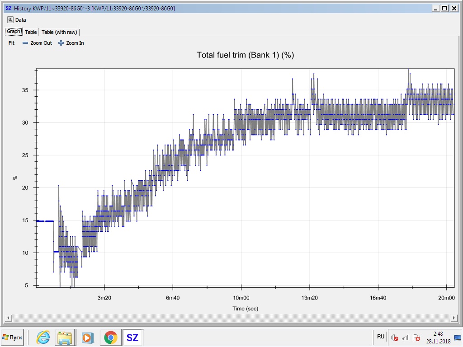Switch to the Graph tab
This screenshot has height=347, width=463.
click(x=13, y=32)
